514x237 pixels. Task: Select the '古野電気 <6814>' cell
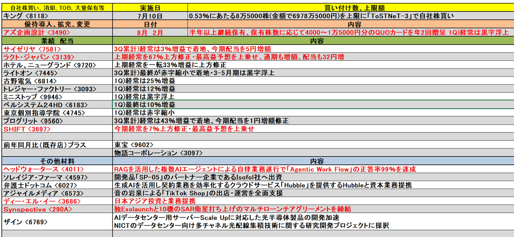[57, 81]
